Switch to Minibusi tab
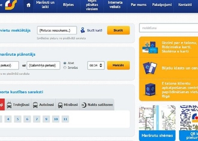 [67, 104]
